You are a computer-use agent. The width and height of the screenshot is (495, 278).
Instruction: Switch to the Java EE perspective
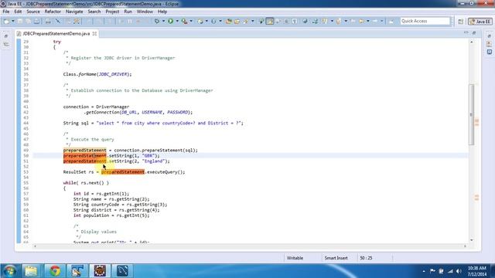[x=480, y=22]
